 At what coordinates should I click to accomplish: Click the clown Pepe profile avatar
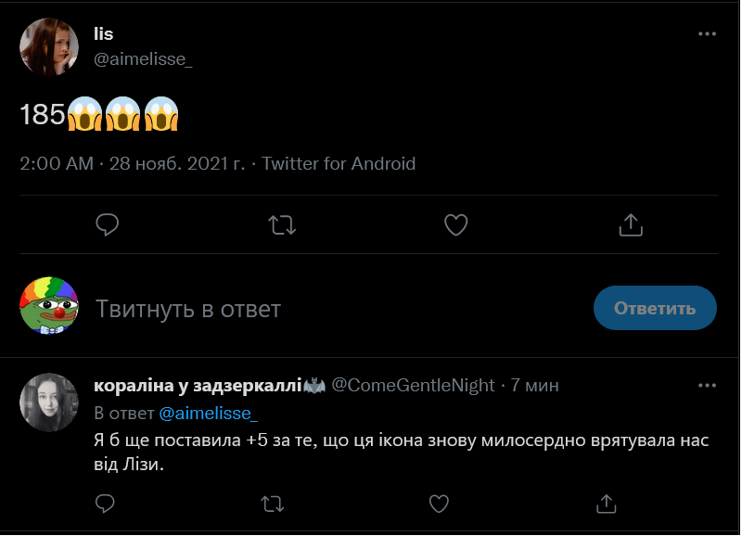[49, 305]
